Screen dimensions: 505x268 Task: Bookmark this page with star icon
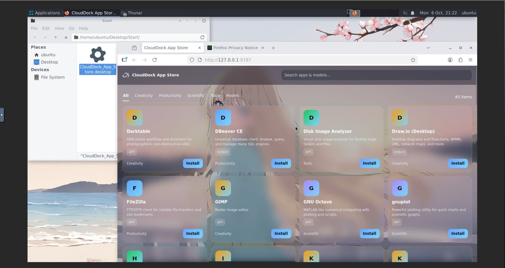click(x=413, y=60)
